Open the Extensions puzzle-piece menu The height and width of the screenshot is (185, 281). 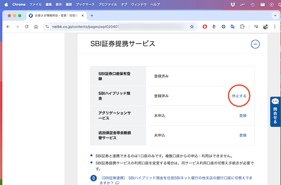(242, 27)
